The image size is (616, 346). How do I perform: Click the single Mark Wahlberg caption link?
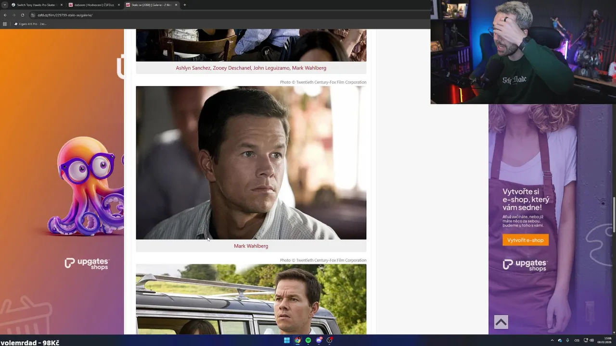click(251, 246)
